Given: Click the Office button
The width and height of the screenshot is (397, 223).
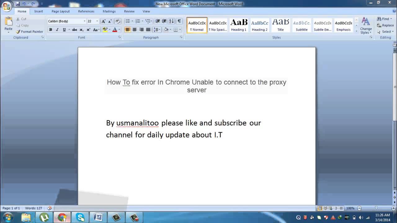Looking at the screenshot, I should tap(6, 6).
